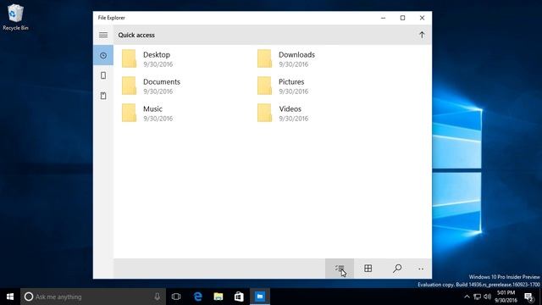Launch Microsoft Edge from the taskbar

coord(197,297)
